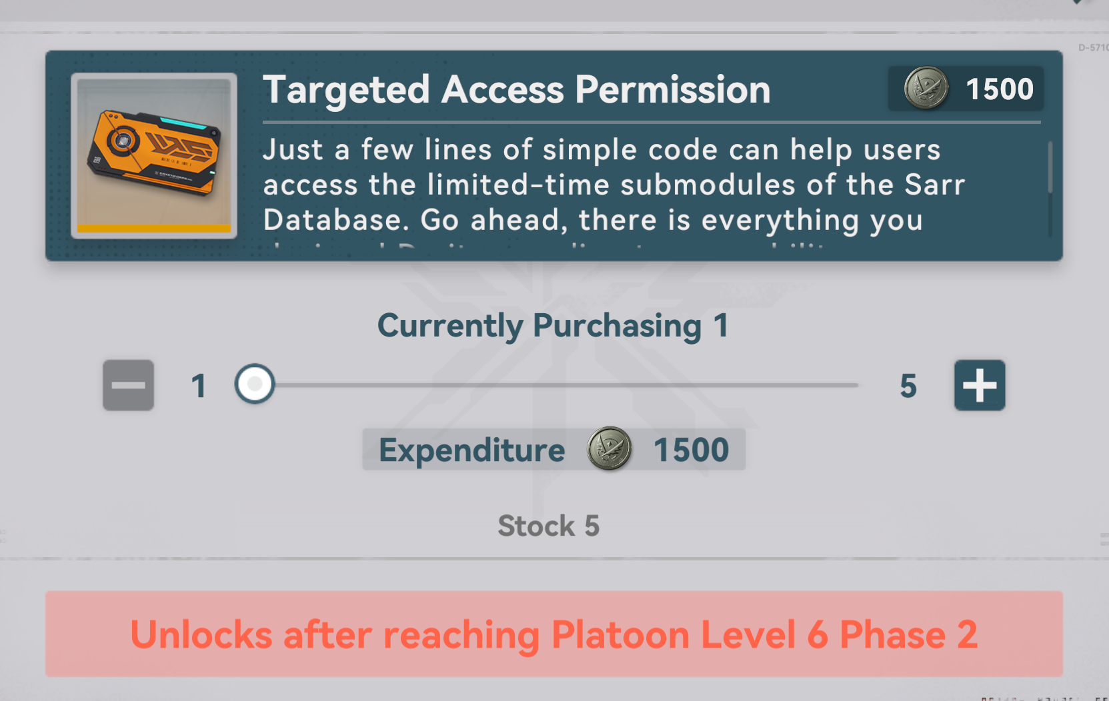Click the far right end of slider track
This screenshot has height=701, width=1109.
pos(856,385)
